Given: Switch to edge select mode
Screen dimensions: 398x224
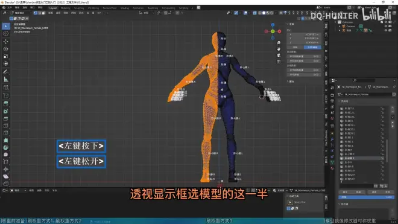Looking at the screenshot, I should click(x=39, y=13).
